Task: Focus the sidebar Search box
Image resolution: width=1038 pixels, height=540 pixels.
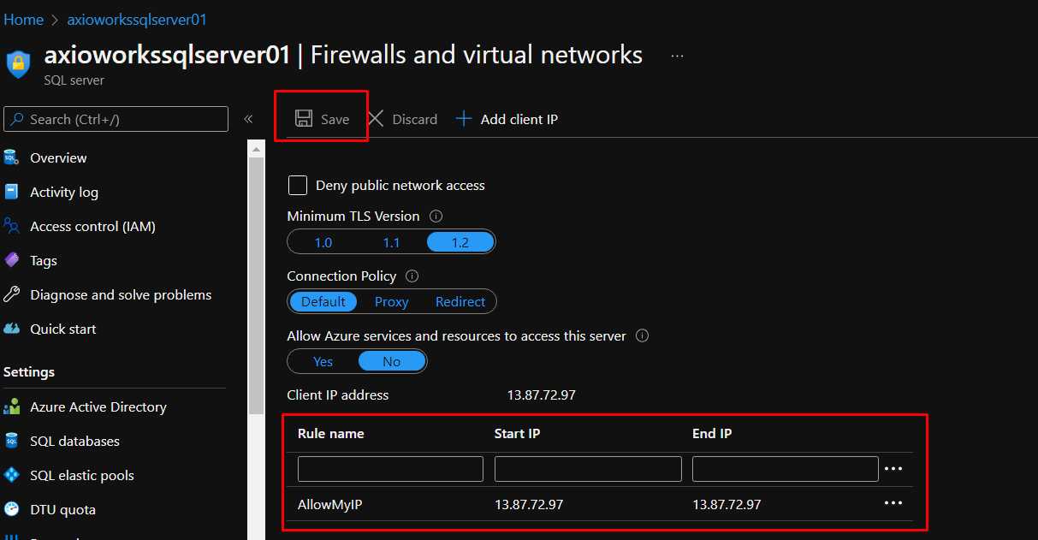Action: 116,119
